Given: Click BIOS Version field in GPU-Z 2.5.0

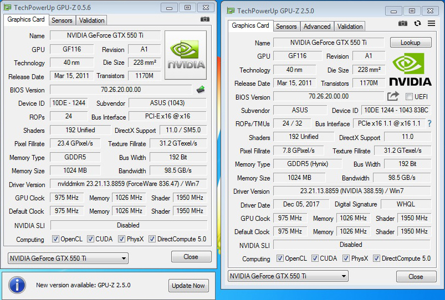Looking at the screenshot, I should point(329,96).
